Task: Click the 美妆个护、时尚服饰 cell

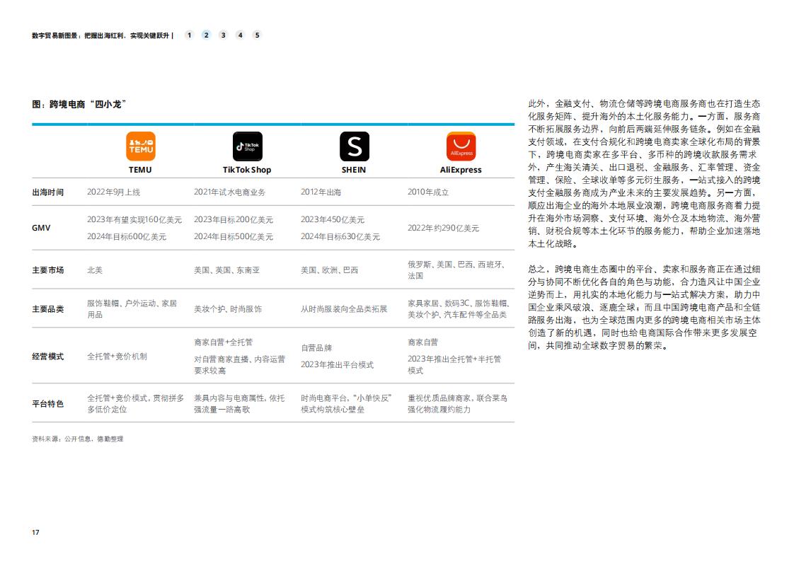Action: tap(228, 309)
